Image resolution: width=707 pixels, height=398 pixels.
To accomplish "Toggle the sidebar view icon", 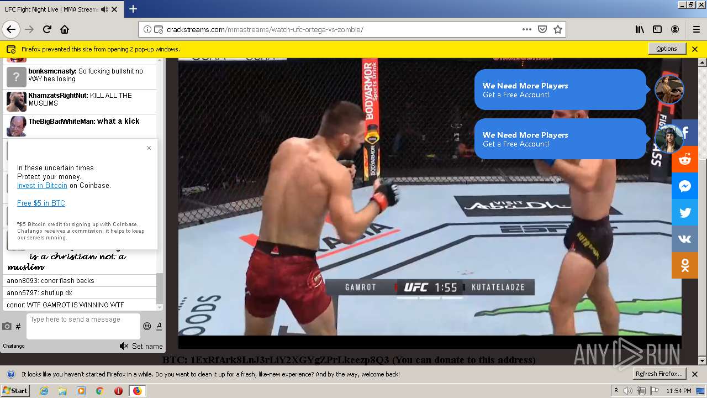I will click(657, 29).
